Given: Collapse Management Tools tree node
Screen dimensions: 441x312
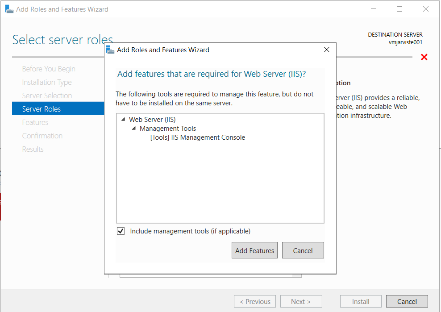Looking at the screenshot, I should [134, 128].
